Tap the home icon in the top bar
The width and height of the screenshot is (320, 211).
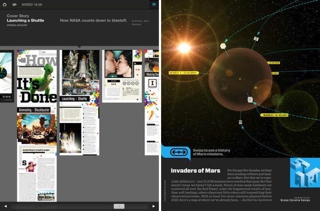[5, 4]
